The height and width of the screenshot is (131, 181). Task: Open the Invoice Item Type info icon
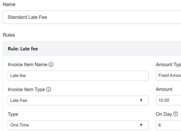(48, 90)
